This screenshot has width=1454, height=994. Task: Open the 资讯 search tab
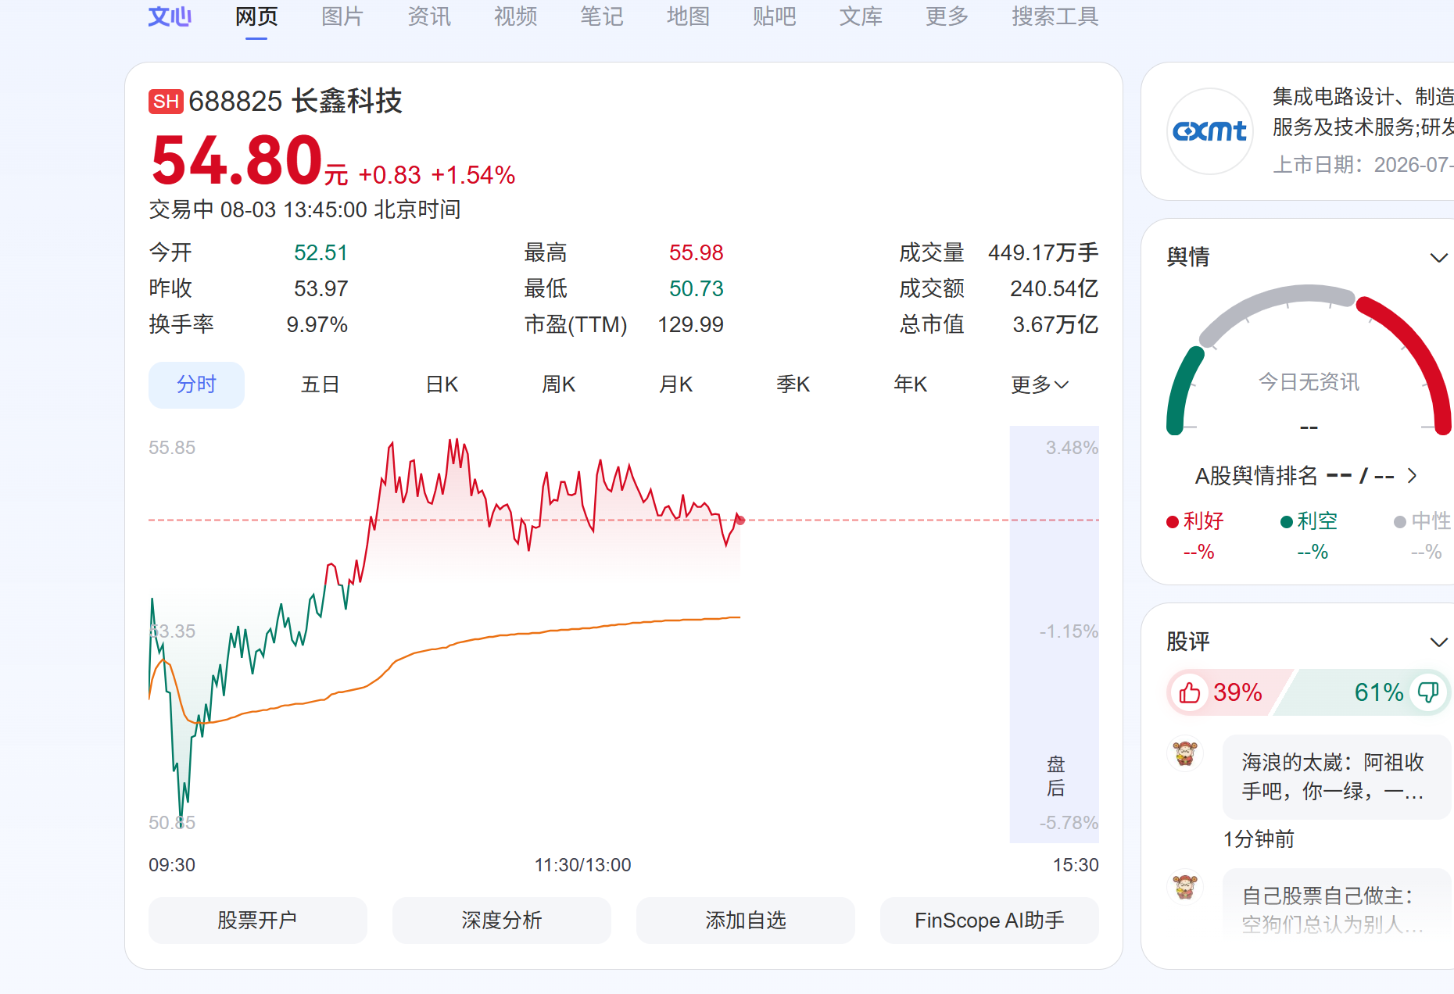tap(429, 16)
